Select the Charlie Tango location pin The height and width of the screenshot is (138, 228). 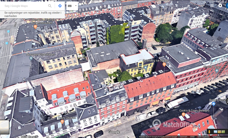217,71
